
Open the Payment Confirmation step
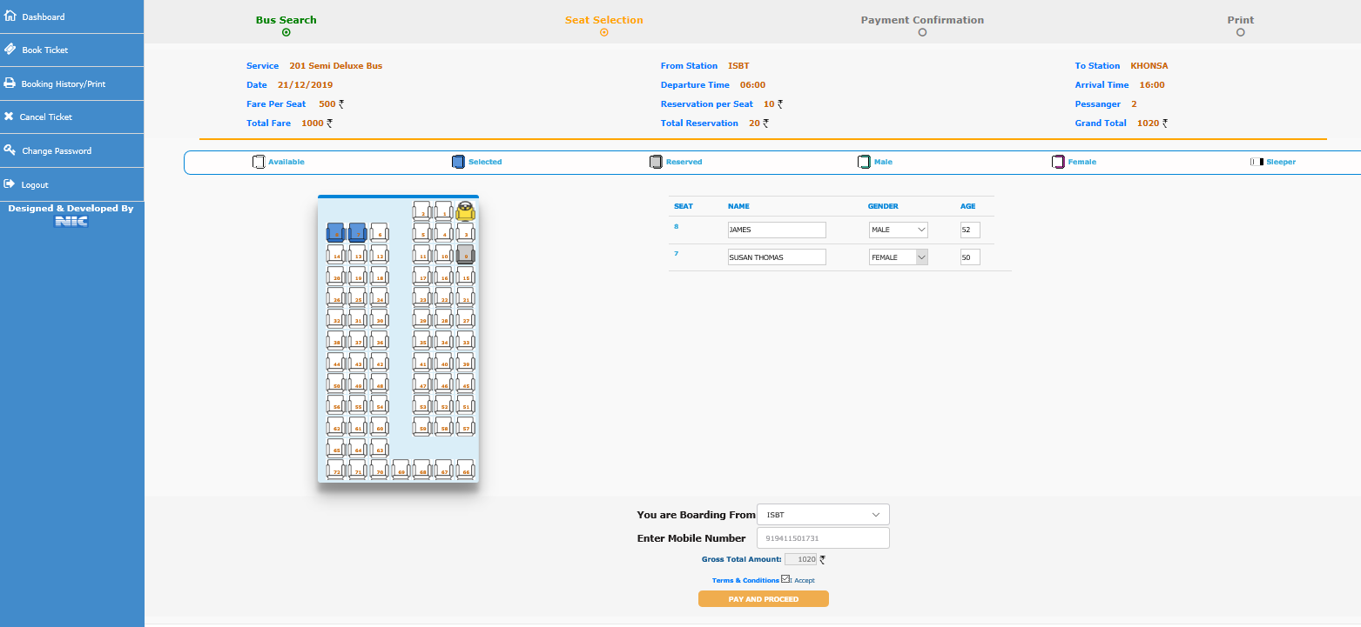point(922,20)
